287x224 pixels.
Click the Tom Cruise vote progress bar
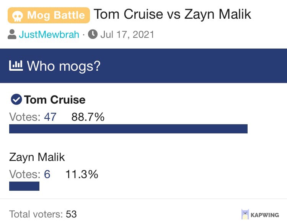click(x=128, y=129)
